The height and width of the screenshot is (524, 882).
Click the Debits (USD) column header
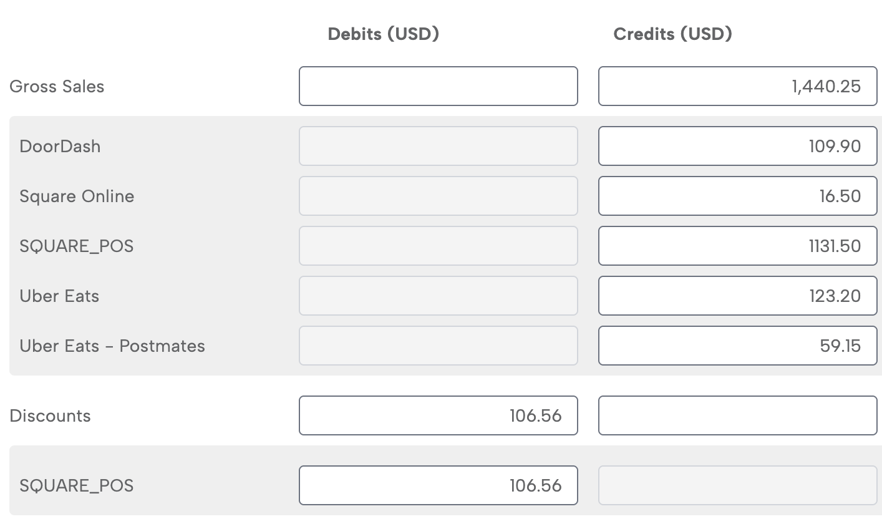click(384, 34)
